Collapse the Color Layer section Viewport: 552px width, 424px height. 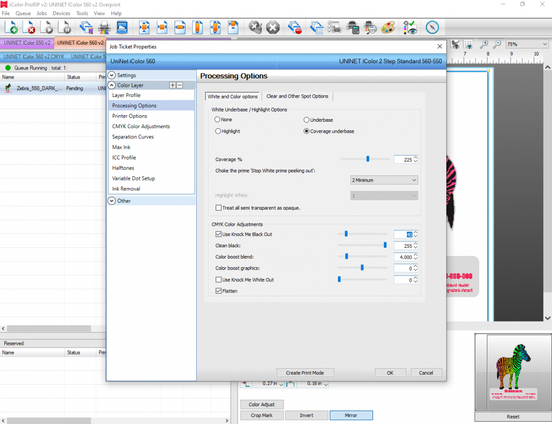tap(112, 85)
